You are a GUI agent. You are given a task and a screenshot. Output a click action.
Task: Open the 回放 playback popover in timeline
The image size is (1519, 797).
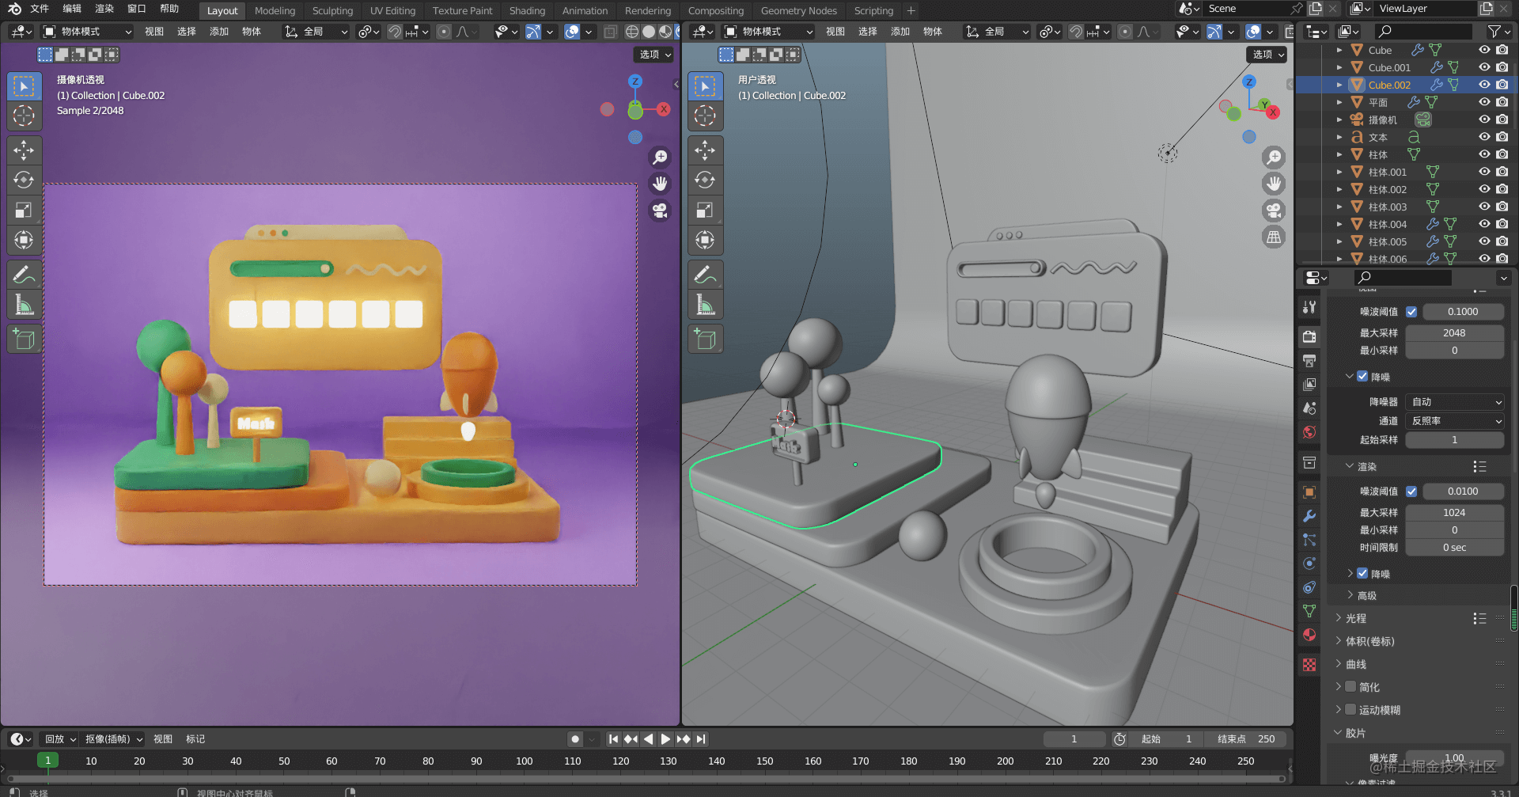60,739
